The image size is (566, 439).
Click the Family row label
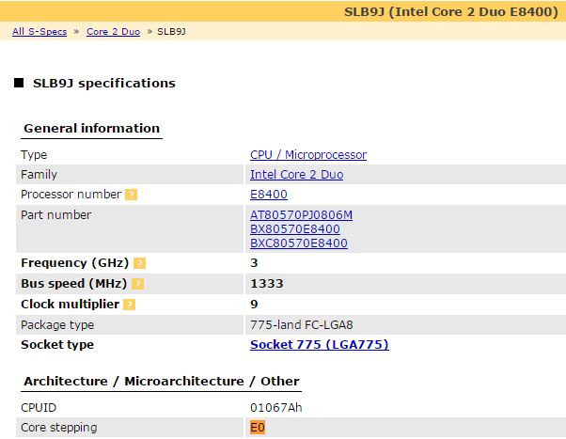39,175
